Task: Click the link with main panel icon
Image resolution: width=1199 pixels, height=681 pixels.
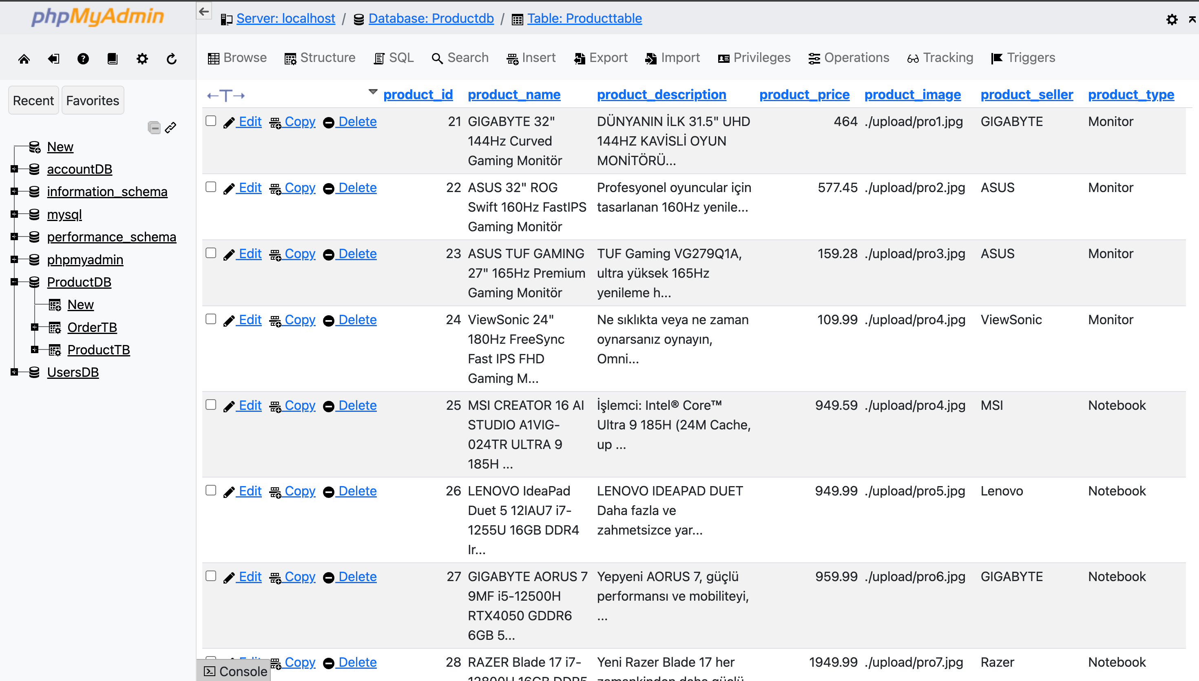Action: point(171,127)
